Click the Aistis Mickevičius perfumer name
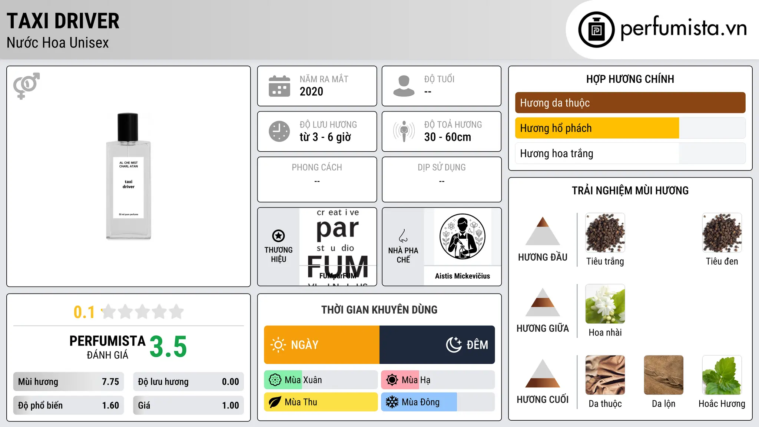The image size is (759, 427). pyautogui.click(x=463, y=276)
